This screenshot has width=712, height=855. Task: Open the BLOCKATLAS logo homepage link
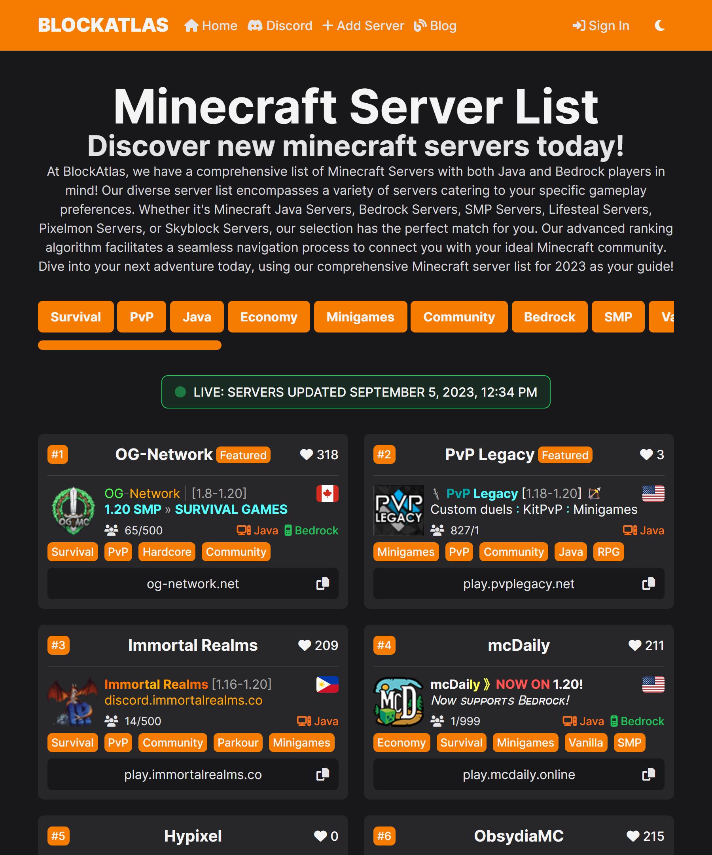tap(103, 25)
